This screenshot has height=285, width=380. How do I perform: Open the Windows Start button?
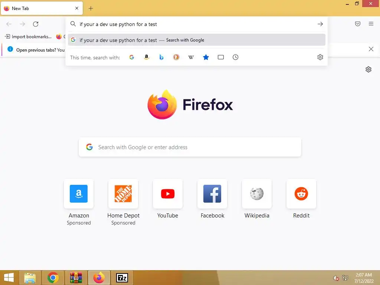9,278
